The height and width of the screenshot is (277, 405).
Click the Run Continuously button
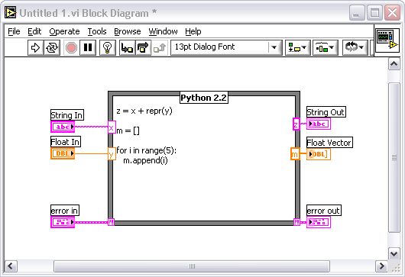52,47
